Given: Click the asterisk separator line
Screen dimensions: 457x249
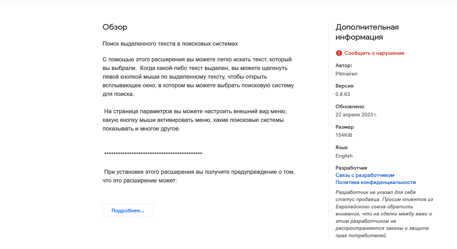Looking at the screenshot, I should [x=153, y=154].
